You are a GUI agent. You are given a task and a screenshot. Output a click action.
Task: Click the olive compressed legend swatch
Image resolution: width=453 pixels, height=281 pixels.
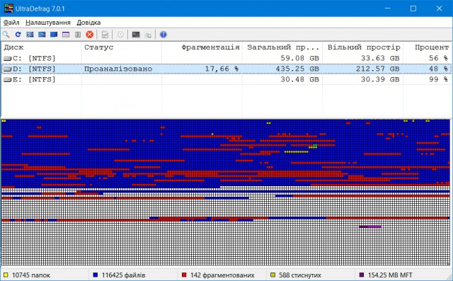(273, 275)
